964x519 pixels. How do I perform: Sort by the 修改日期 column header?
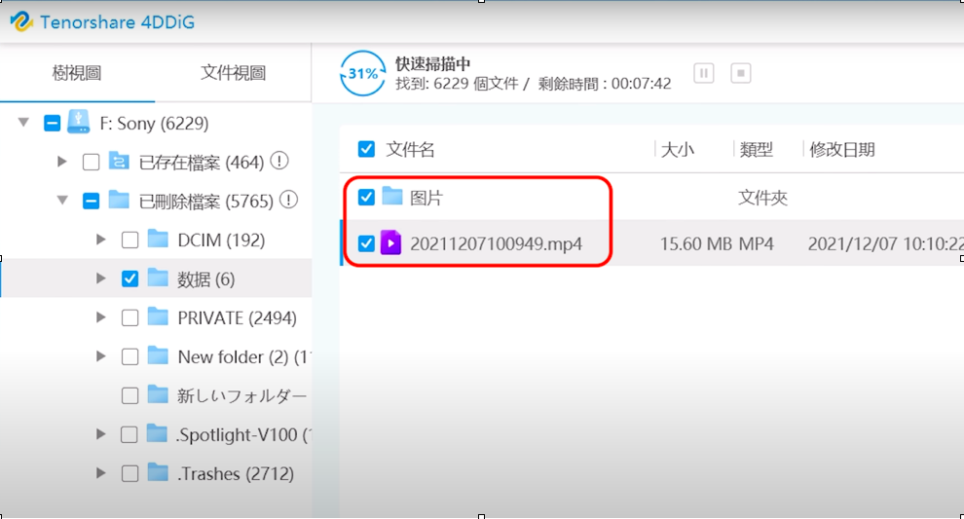(841, 149)
